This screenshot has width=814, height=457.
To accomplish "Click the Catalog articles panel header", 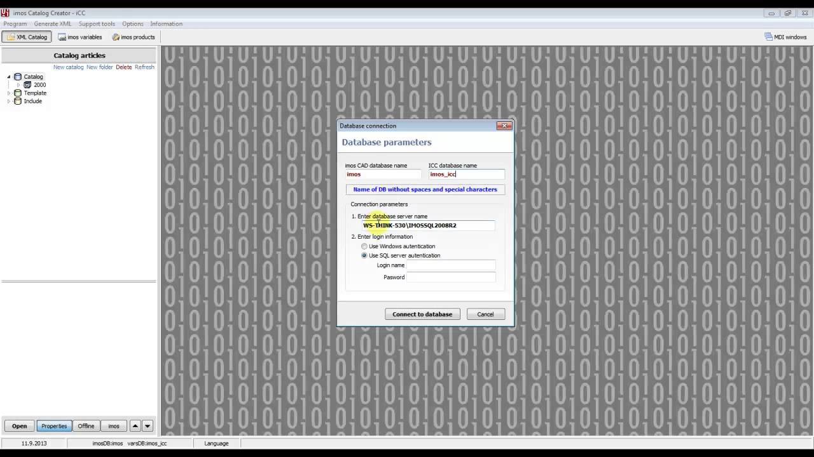I will click(79, 56).
